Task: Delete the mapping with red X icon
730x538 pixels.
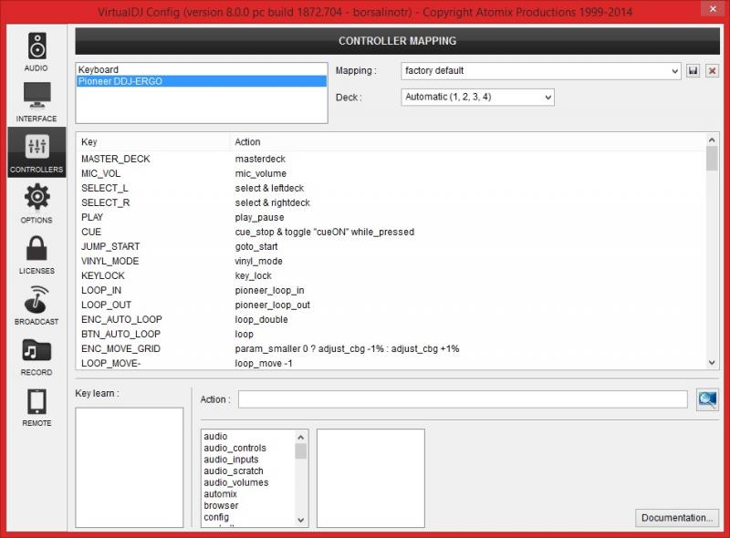Action: coord(712,71)
